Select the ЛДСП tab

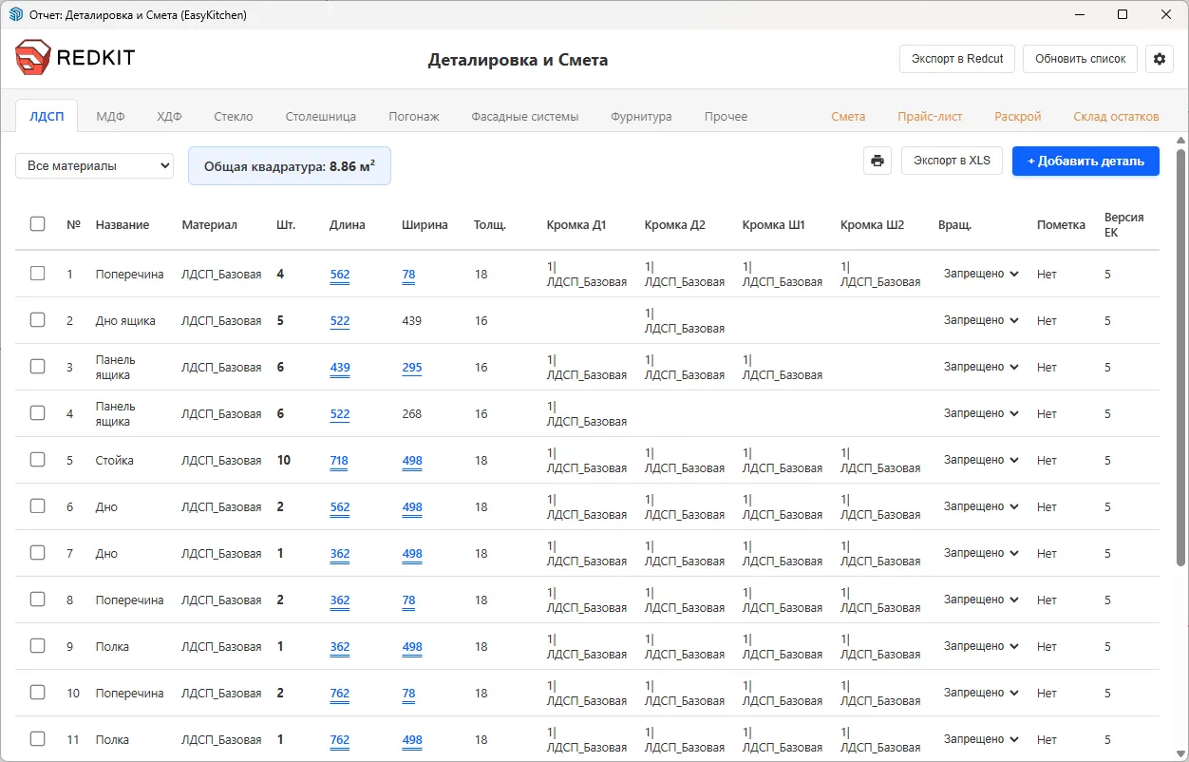[x=47, y=116]
